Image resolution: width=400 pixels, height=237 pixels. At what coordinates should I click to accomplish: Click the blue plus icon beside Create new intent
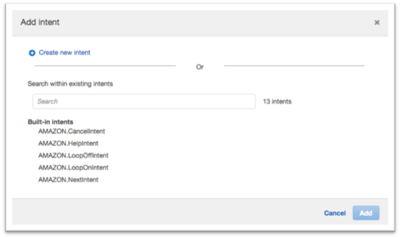(32, 53)
